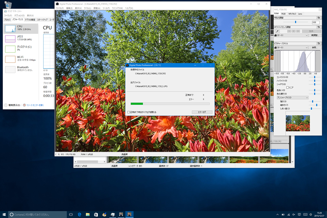This screenshot has height=218, width=327.
Task: Click Cortana search box on taskbar
Action: pyautogui.click(x=38, y=214)
